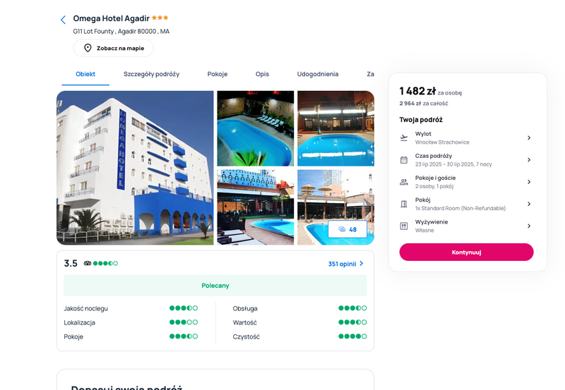Click the Zobacz na mapie button
565x390 pixels.
tap(114, 48)
